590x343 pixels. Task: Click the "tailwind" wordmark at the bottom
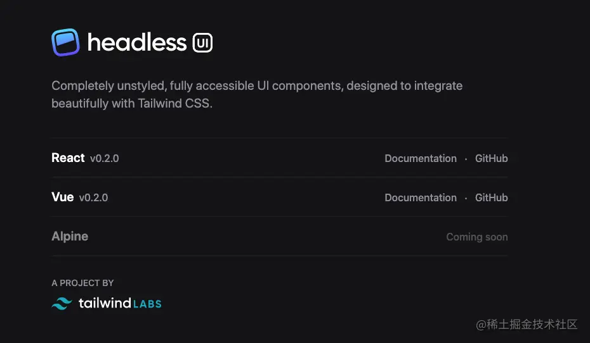(x=104, y=303)
